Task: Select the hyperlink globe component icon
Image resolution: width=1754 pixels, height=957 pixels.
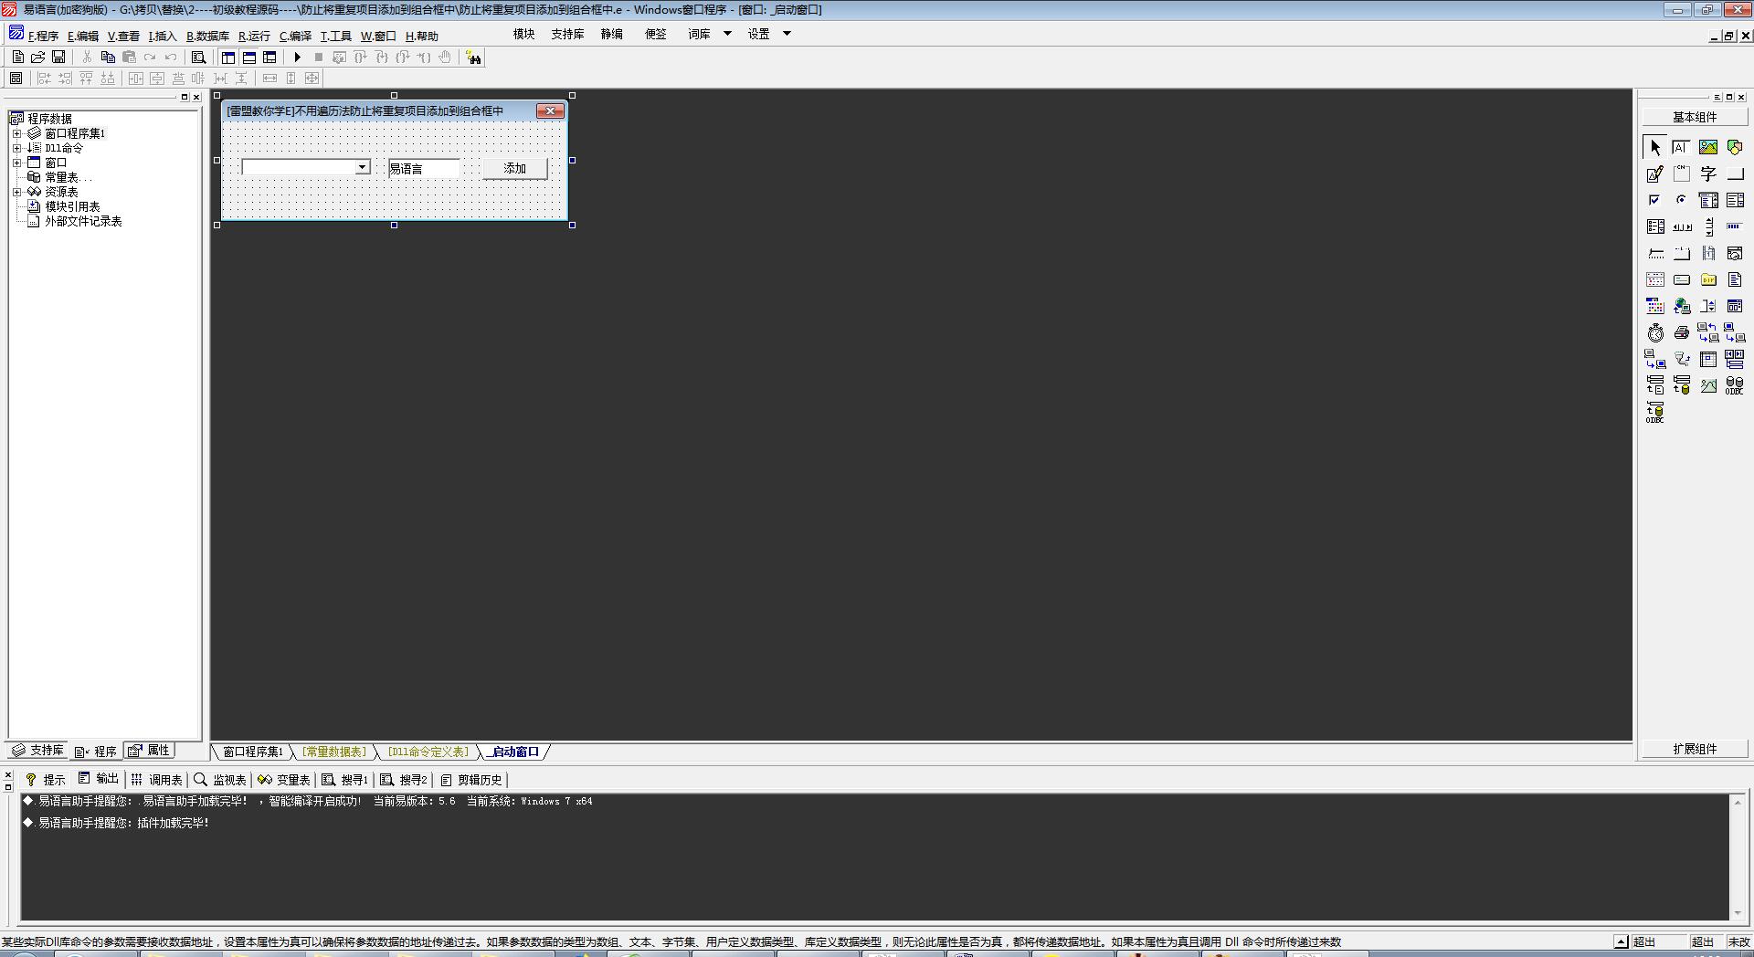Action: [1681, 306]
